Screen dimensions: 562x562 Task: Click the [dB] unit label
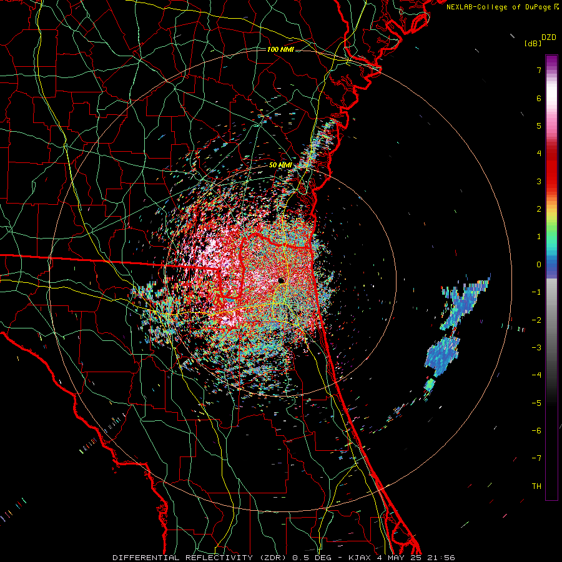(533, 43)
